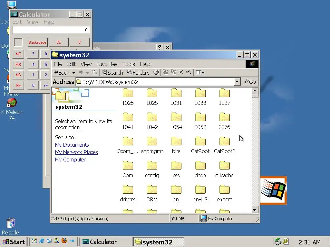Open the Help menu in Calculator

point(49,22)
